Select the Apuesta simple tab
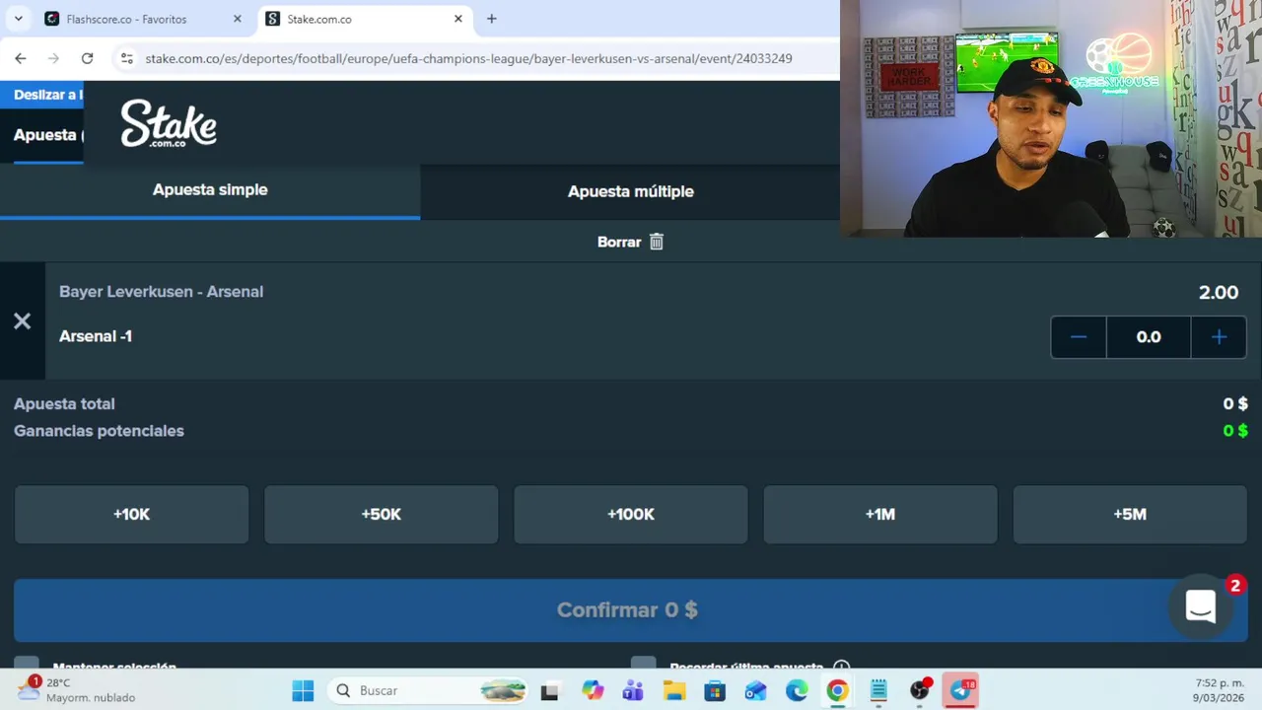The image size is (1262, 710). 210,190
